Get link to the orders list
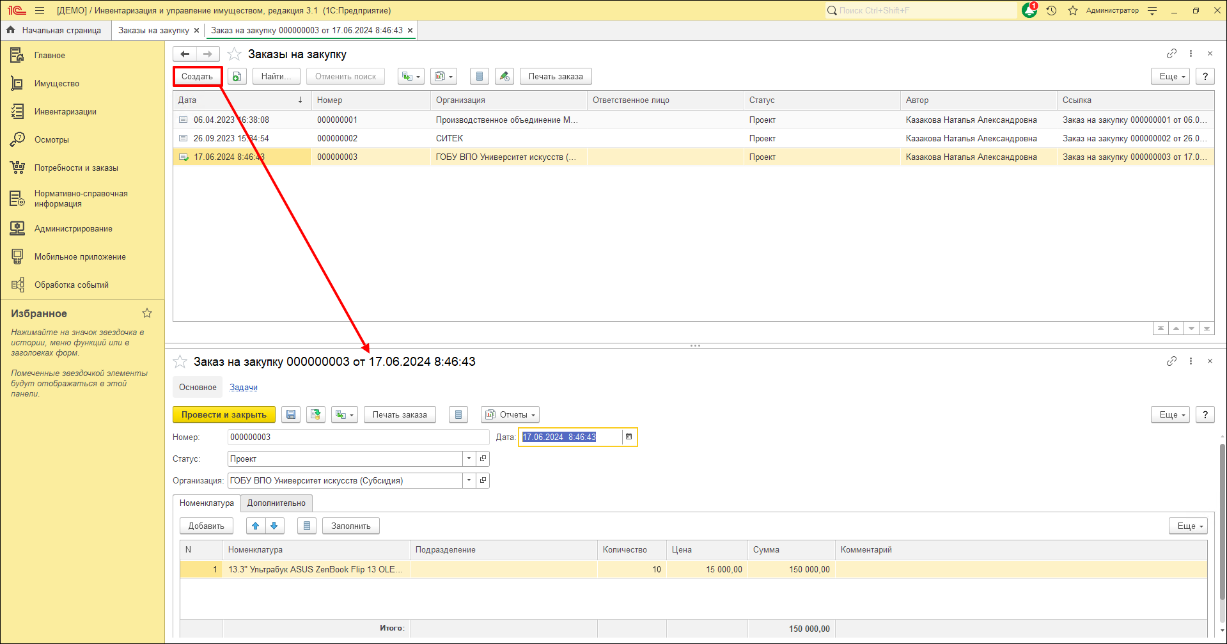This screenshot has height=644, width=1227. click(1171, 54)
